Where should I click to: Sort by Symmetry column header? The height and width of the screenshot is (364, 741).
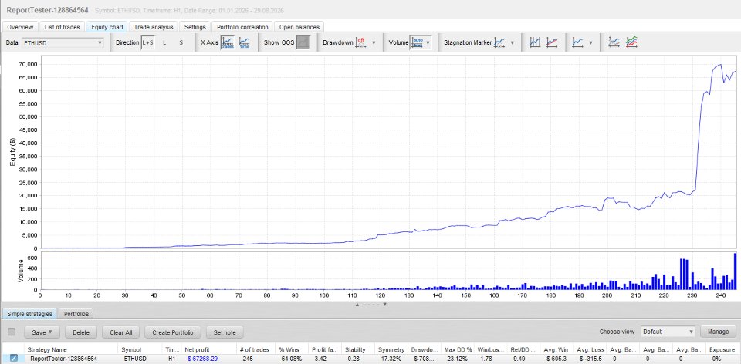[391, 350]
